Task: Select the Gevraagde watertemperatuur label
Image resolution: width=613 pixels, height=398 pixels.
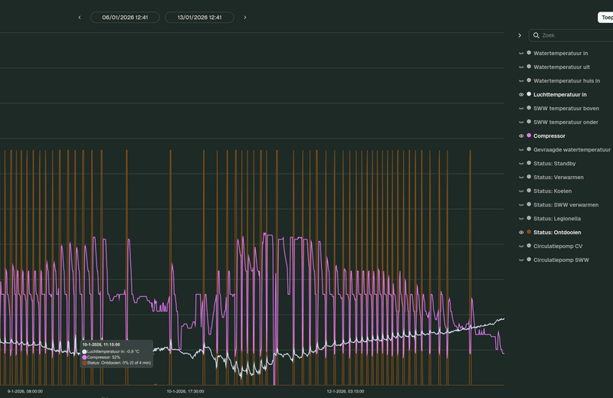Action: point(572,149)
